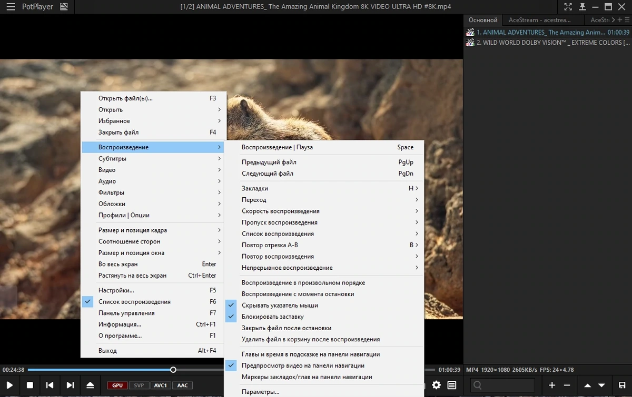Screen dimensions: 632x397
Task: Click the Stop playback button
Action: [30, 385]
